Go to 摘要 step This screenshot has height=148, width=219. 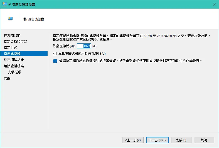click(7, 78)
